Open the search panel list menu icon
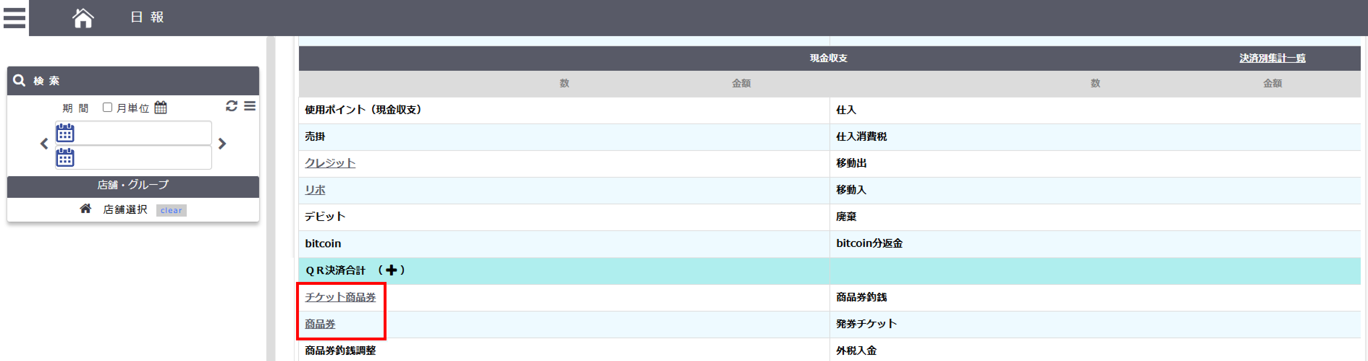Viewport: 1368px width, 361px height. pyautogui.click(x=250, y=106)
